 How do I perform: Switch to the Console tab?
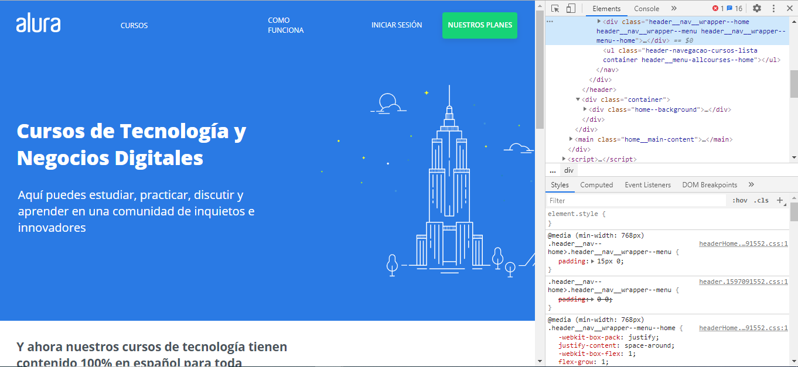click(646, 9)
